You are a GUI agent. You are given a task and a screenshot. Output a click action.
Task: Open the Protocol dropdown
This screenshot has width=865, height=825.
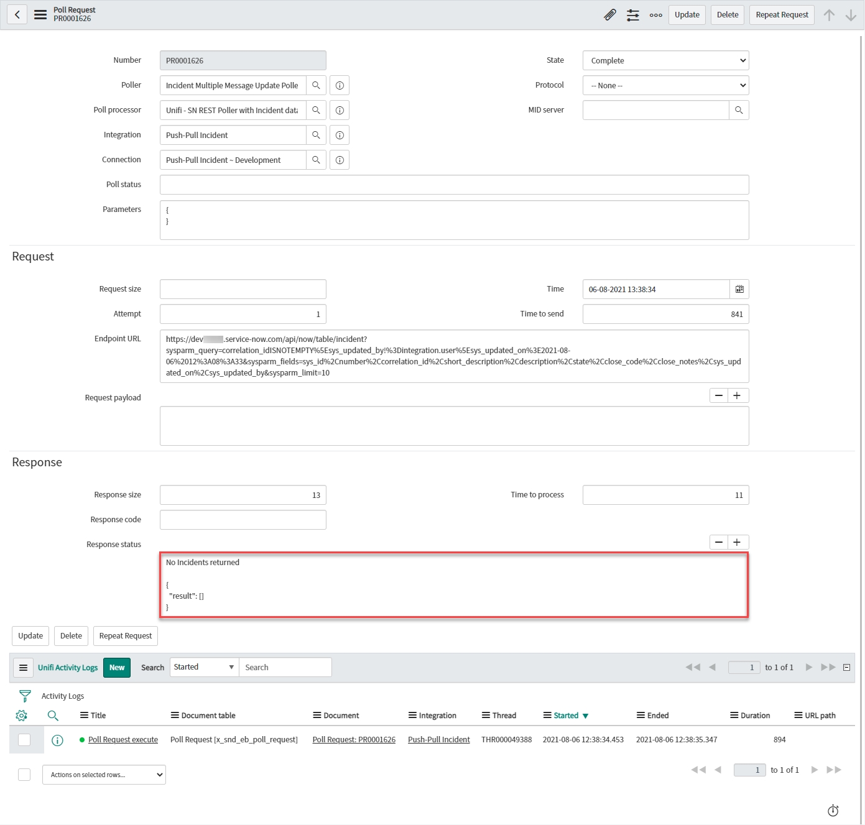(665, 85)
